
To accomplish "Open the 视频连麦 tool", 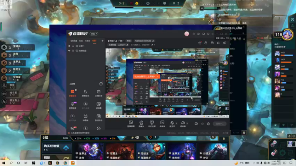I will click(72, 106).
